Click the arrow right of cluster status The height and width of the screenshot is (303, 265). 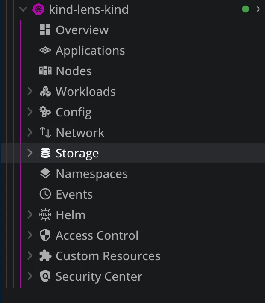pos(258,9)
